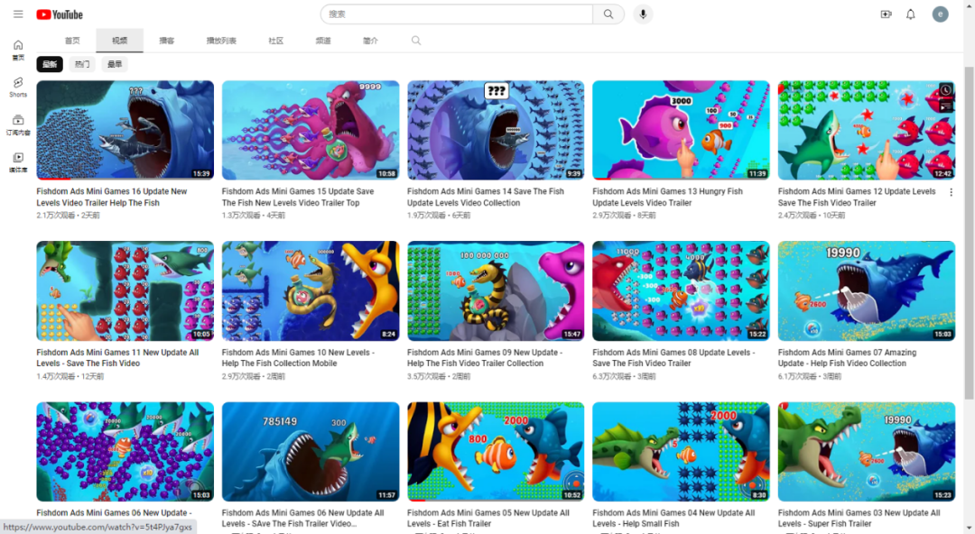Add Mini Games 12 to Watch Later
This screenshot has height=534, width=975.
pos(945,90)
